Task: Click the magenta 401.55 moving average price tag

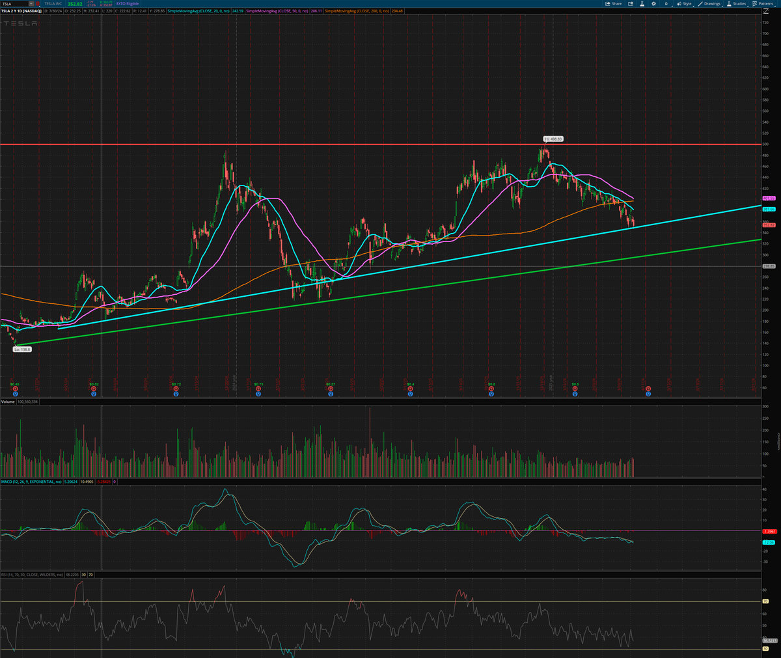Action: 769,198
